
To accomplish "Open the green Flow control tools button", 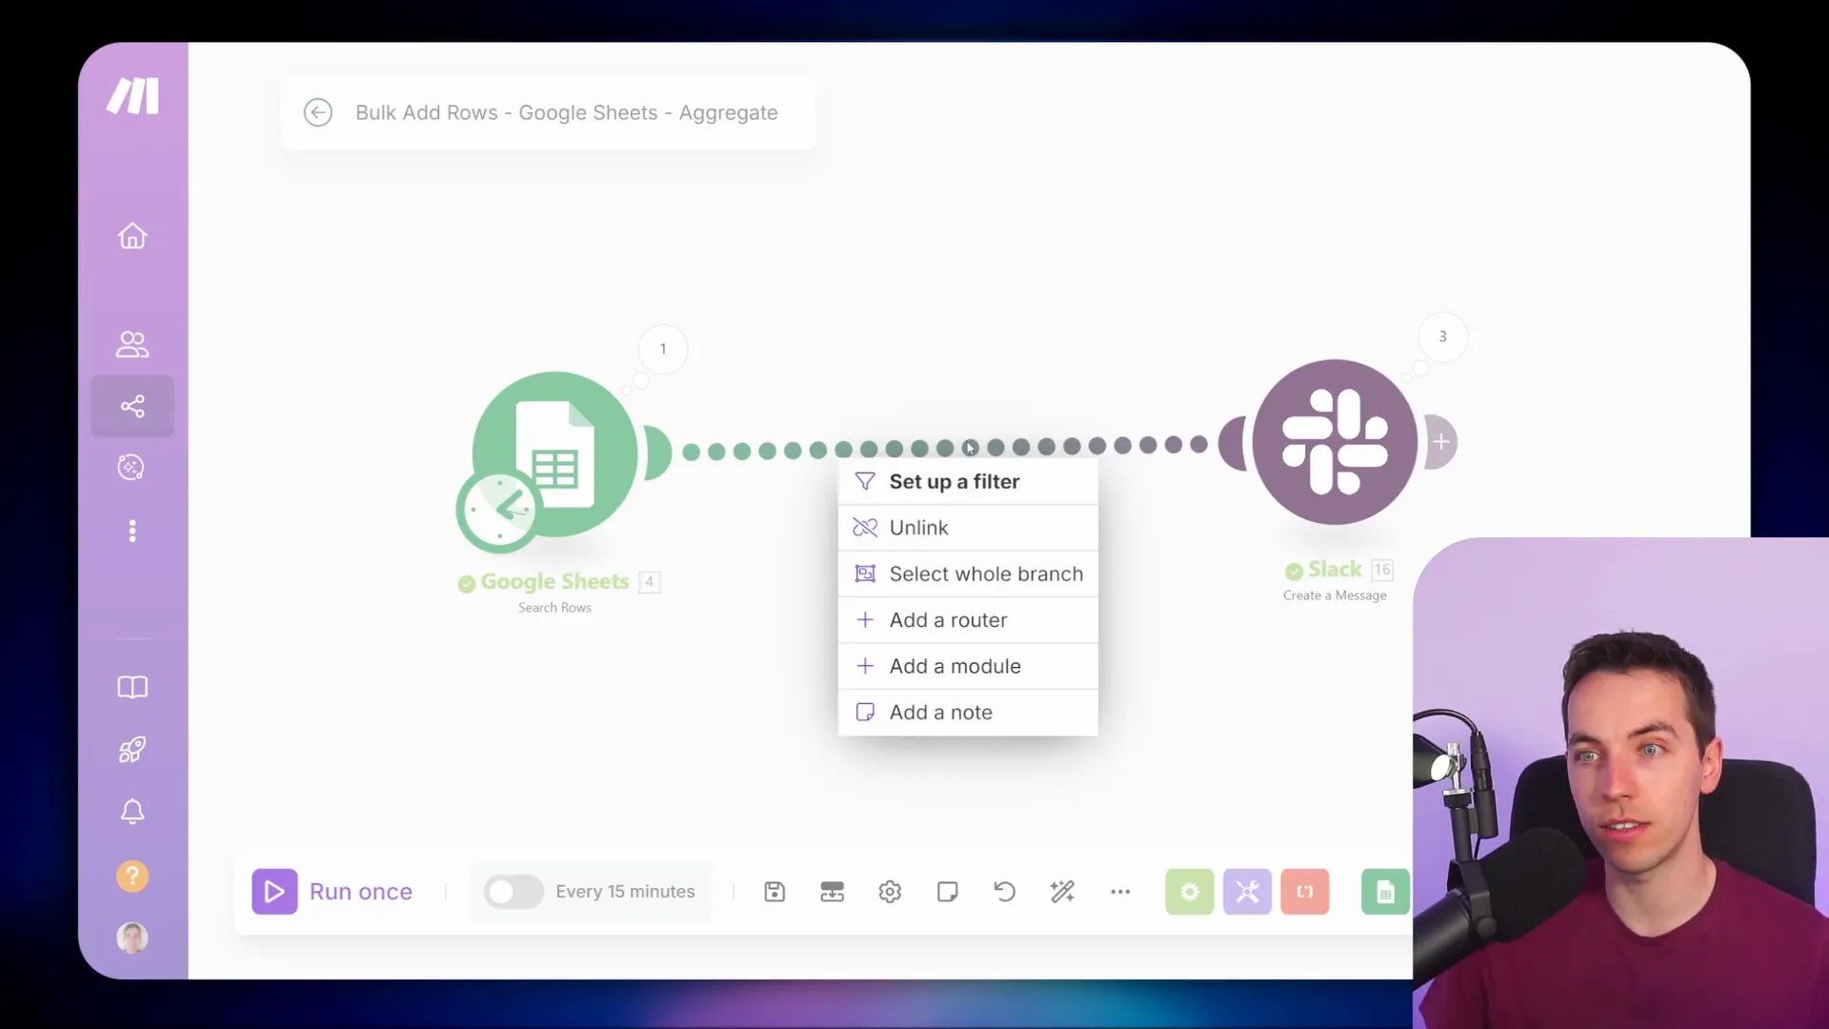I will tap(1190, 892).
